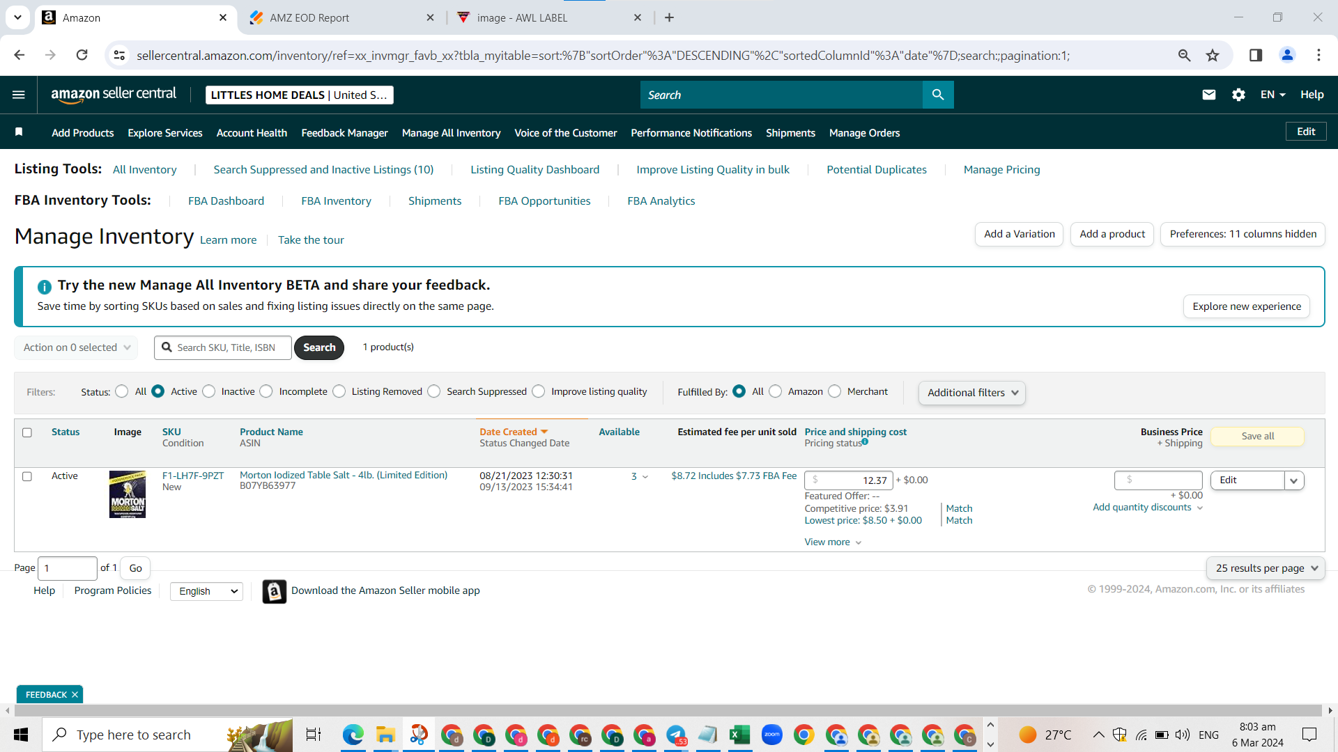The height and width of the screenshot is (752, 1338).
Task: Open the Chrome tab search dropdown
Action: [x=17, y=17]
